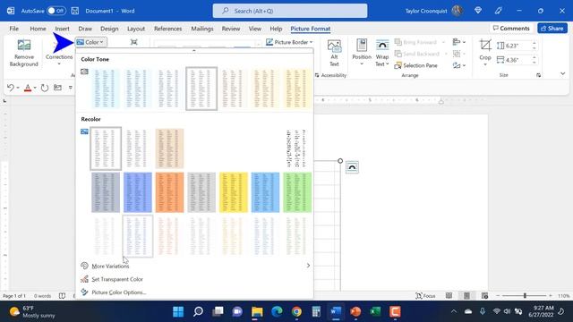Select the green dark recolor swatch

tap(297, 192)
